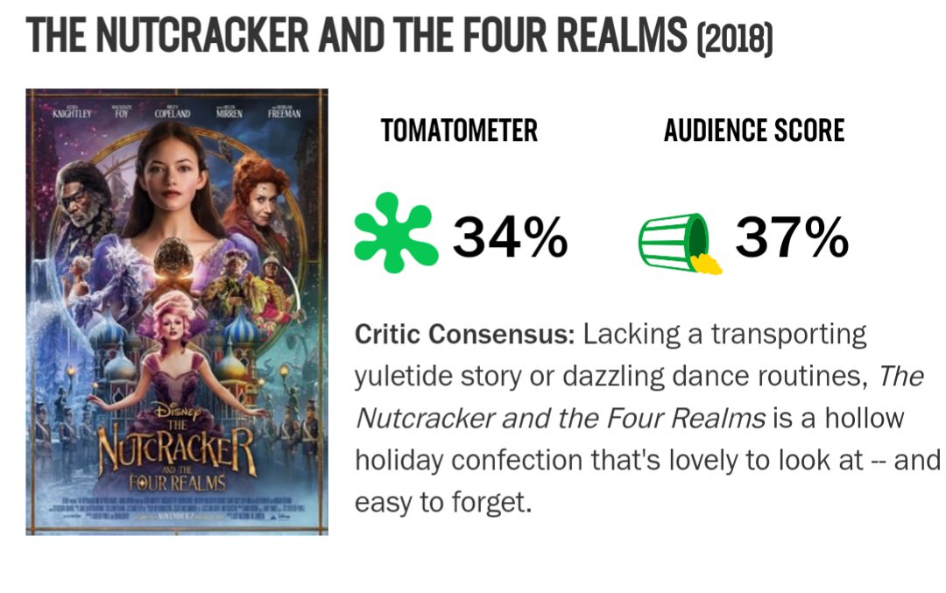Click the Mirren name on the poster
Screen dimensions: 946x593
(229, 113)
